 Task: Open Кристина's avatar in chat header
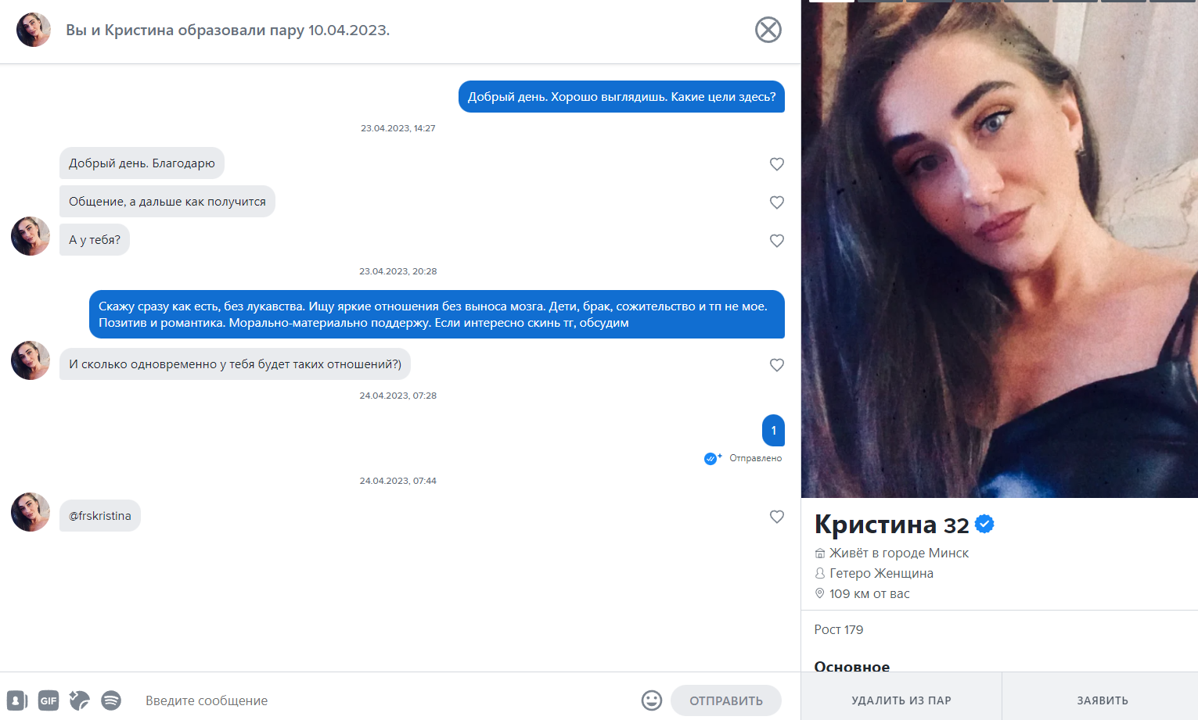pos(34,30)
